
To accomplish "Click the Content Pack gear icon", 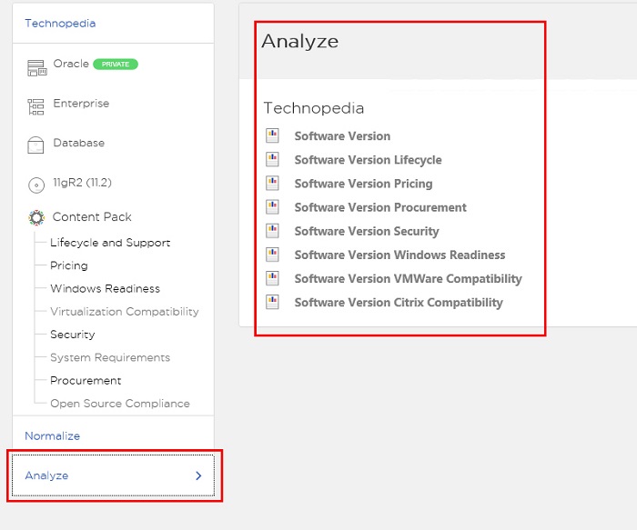I will click(x=36, y=217).
